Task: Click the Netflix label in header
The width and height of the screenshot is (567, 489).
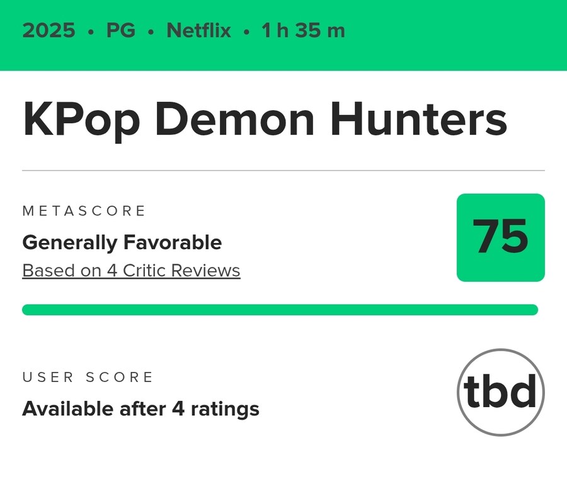Action: (198, 30)
